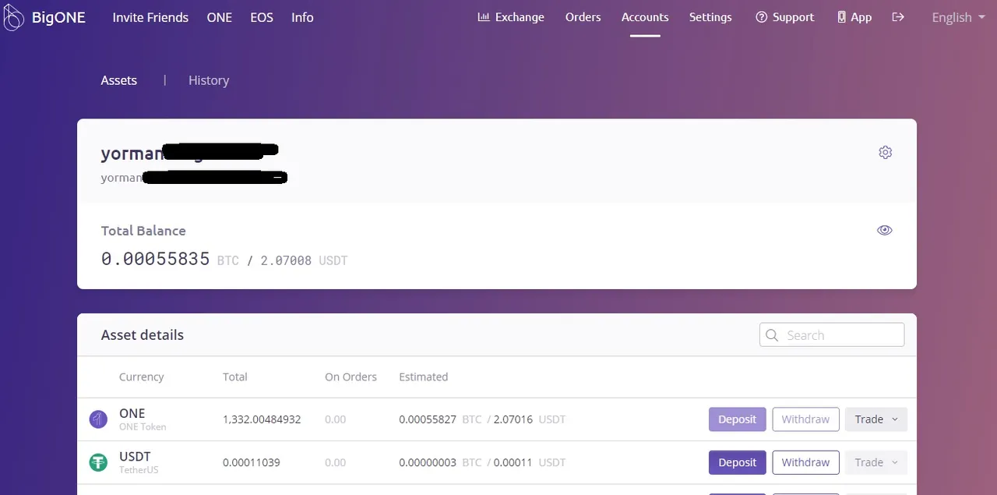Click the Total column header
This screenshot has height=495, width=997.
[x=235, y=377]
